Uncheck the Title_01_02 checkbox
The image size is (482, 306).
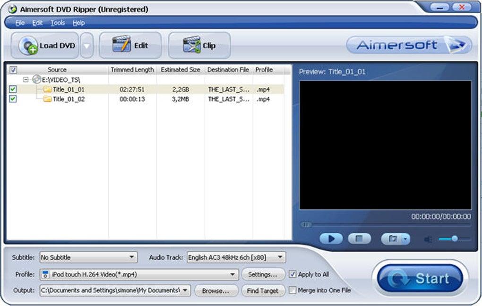[x=13, y=99]
